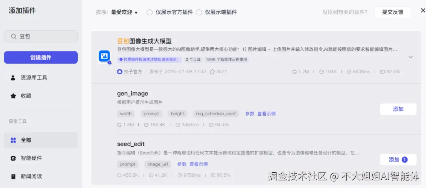
Task: Click the 1.7M call count icon
Action: pyautogui.click(x=294, y=72)
